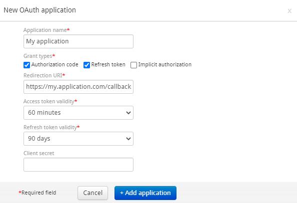Viewport: 297px width, 203px height.
Task: Select the 60 minutes value text
Action: coord(44,113)
